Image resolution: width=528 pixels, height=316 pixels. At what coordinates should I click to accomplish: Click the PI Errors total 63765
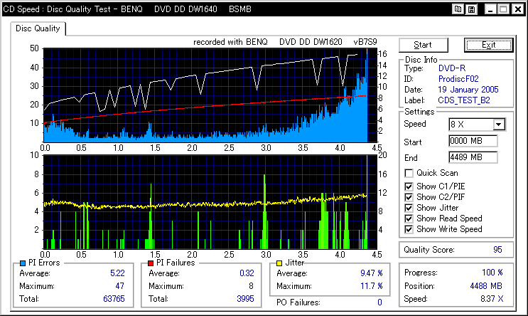[114, 299]
